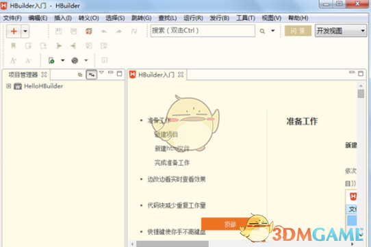Select the HelloHBuilder project
Image resolution: width=371 pixels, height=247 pixels.
point(44,86)
